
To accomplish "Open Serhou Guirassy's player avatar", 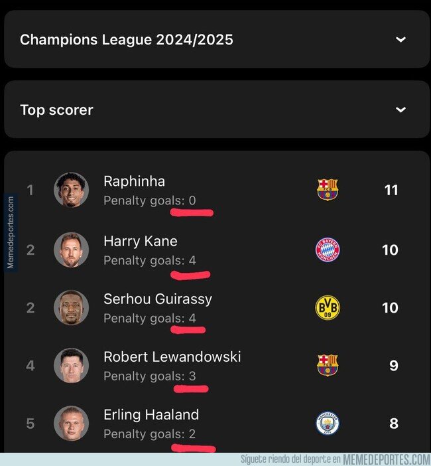I will point(71,307).
